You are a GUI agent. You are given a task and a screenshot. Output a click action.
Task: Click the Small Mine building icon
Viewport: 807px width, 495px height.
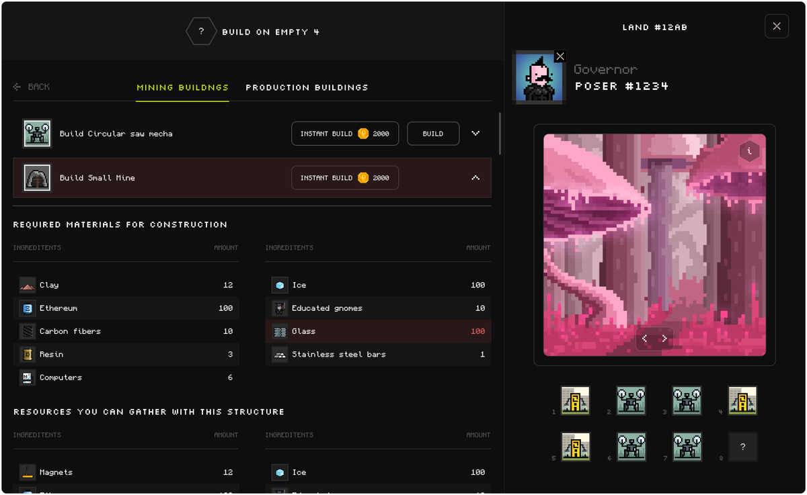coord(37,178)
